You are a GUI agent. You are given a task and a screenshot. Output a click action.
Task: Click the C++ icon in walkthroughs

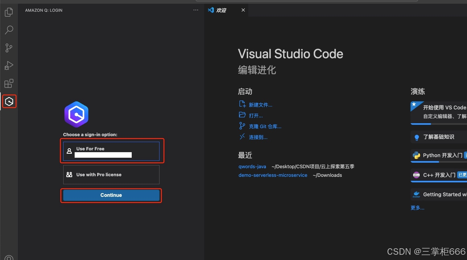point(416,175)
